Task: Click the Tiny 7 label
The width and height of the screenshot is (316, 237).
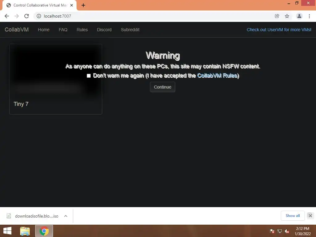Action: 21,104
